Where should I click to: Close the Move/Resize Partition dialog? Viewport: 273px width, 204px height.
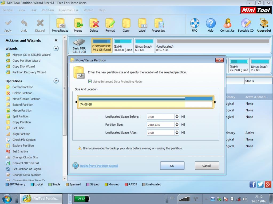[x=219, y=60]
